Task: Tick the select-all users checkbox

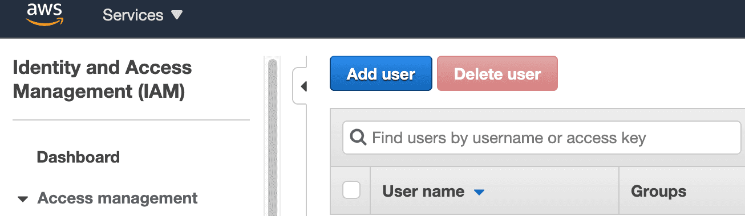Action: [x=351, y=190]
